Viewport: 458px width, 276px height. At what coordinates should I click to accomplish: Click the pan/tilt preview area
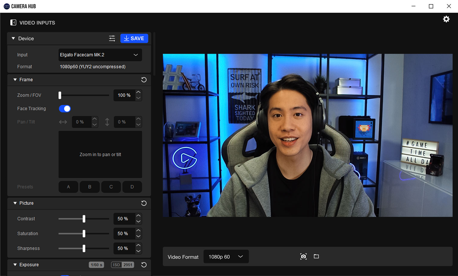point(100,155)
